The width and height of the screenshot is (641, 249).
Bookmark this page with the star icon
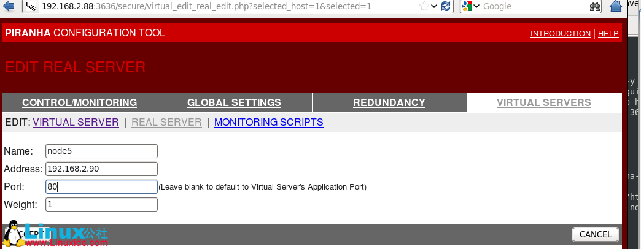(x=424, y=6)
